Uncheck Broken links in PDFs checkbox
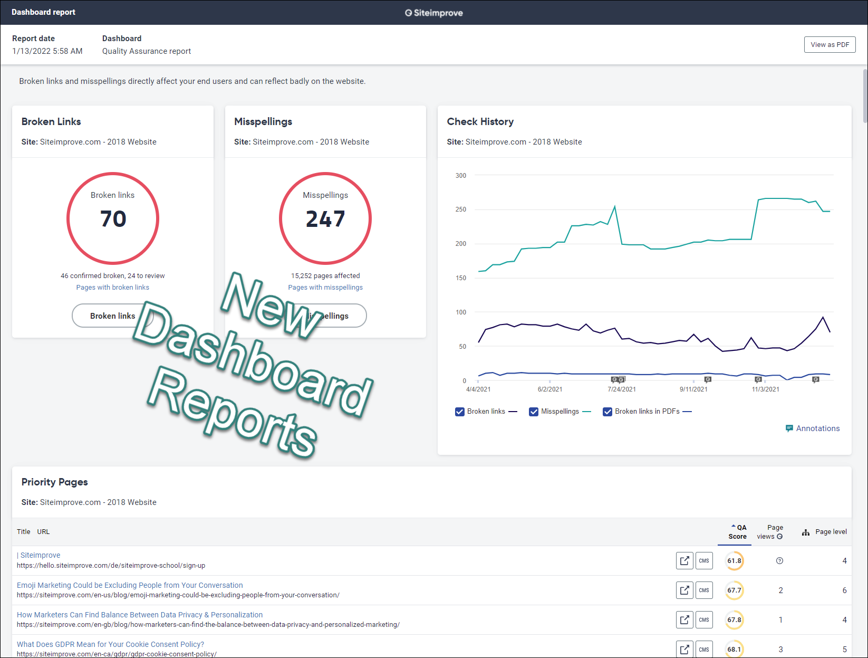The image size is (868, 658). pyautogui.click(x=607, y=412)
